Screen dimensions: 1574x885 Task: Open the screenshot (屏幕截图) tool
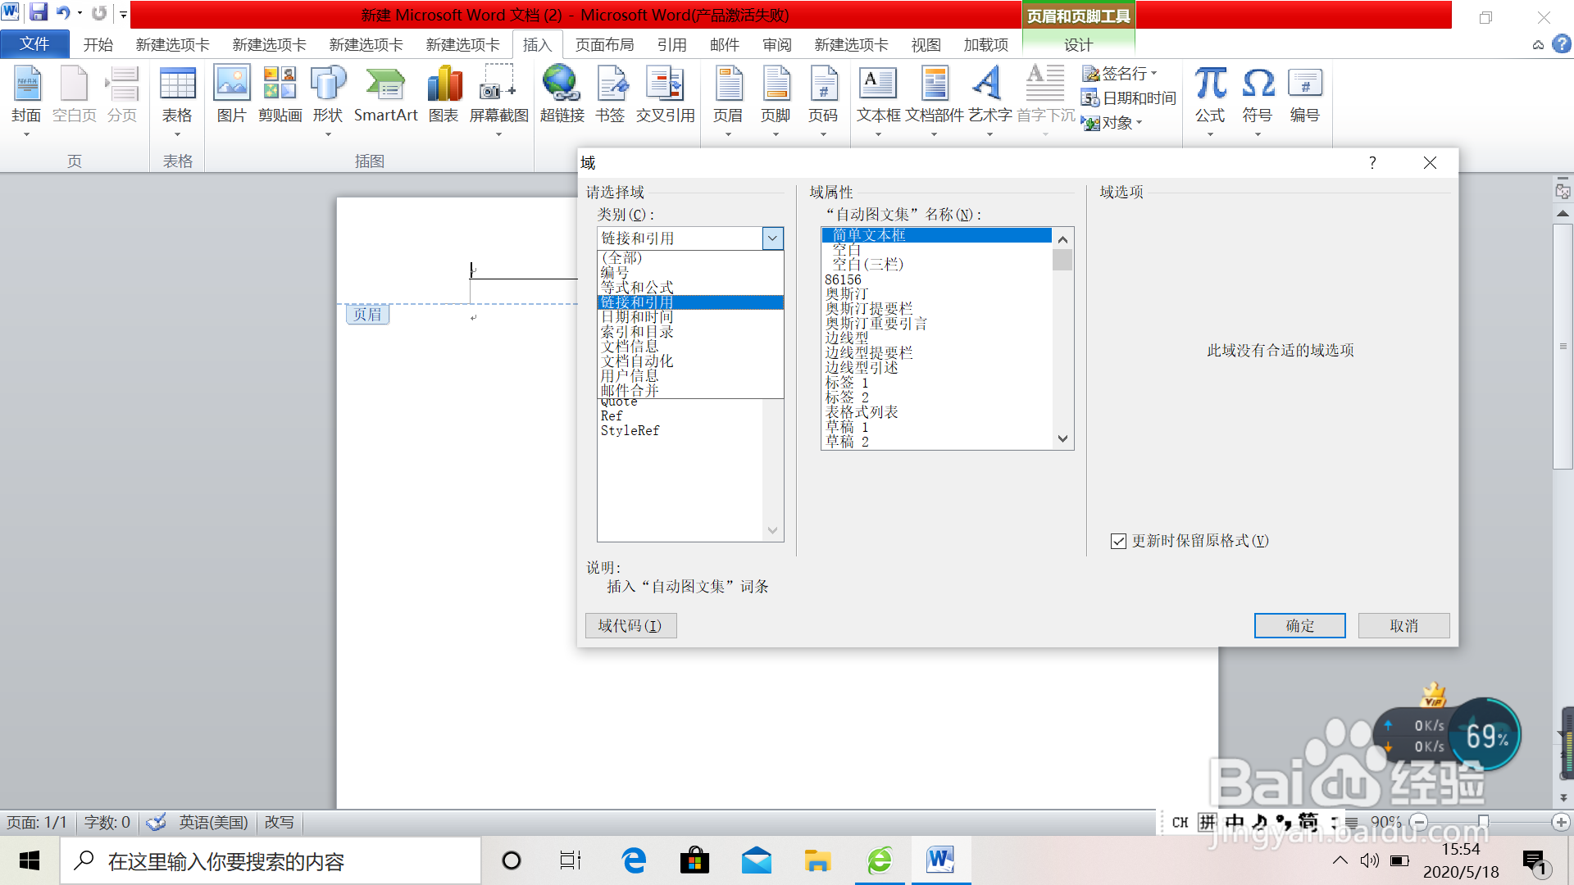[x=498, y=100]
